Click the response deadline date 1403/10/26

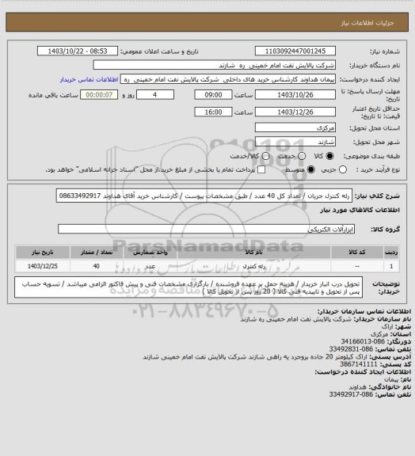click(295, 95)
